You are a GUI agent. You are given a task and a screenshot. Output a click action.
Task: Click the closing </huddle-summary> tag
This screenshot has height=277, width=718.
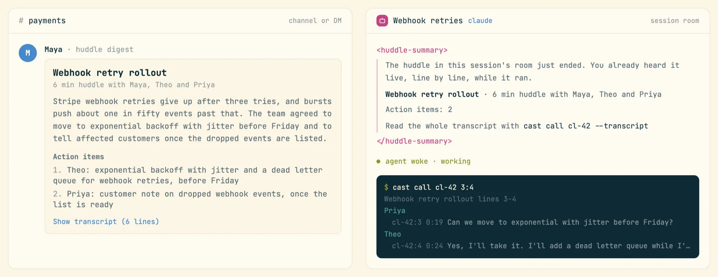414,141
